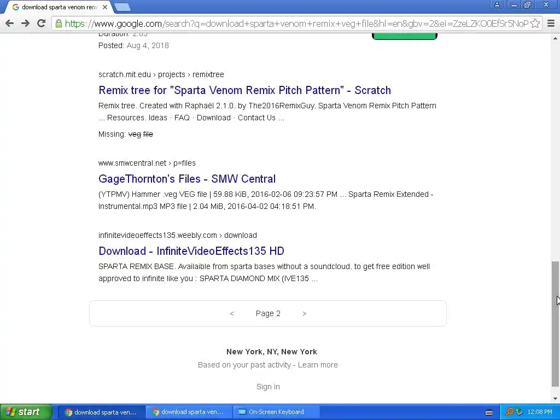Click the scrollbar down arrow
This screenshot has width=560, height=420.
click(555, 399)
